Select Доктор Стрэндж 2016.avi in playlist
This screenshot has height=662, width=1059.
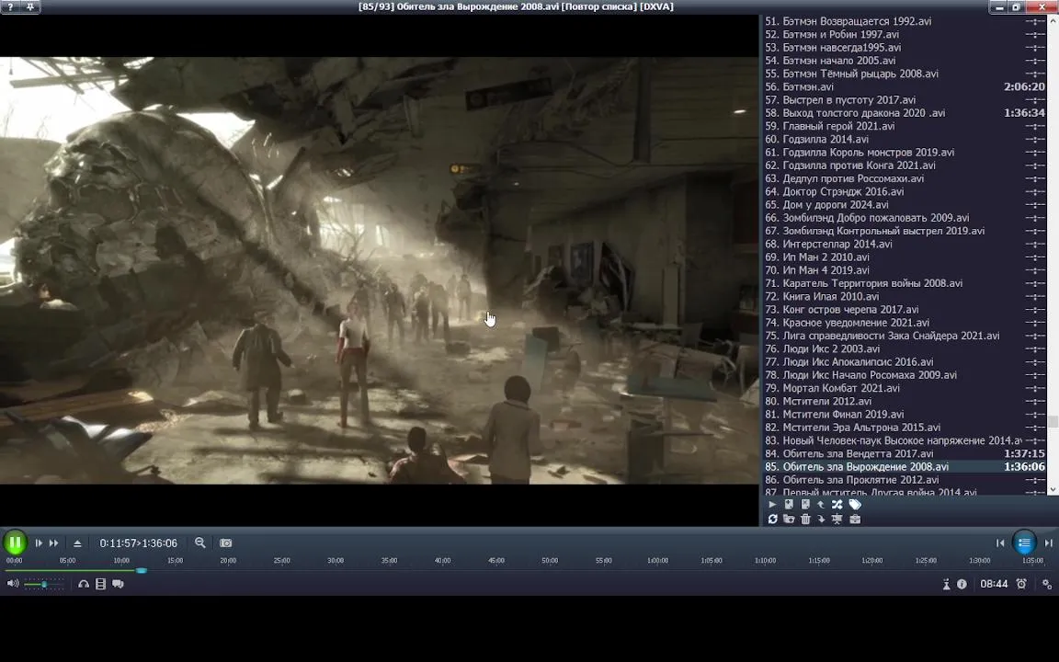905,191
